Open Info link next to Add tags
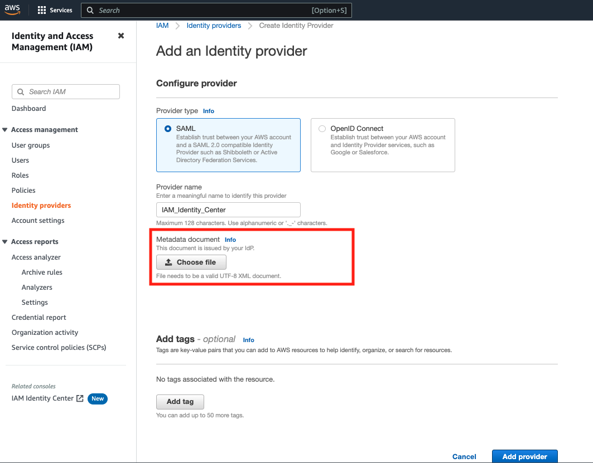Viewport: 593px width, 463px height. coord(248,340)
